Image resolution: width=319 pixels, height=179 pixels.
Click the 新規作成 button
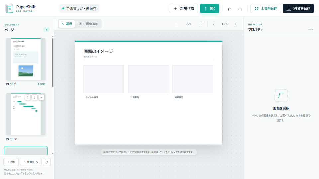183,9
